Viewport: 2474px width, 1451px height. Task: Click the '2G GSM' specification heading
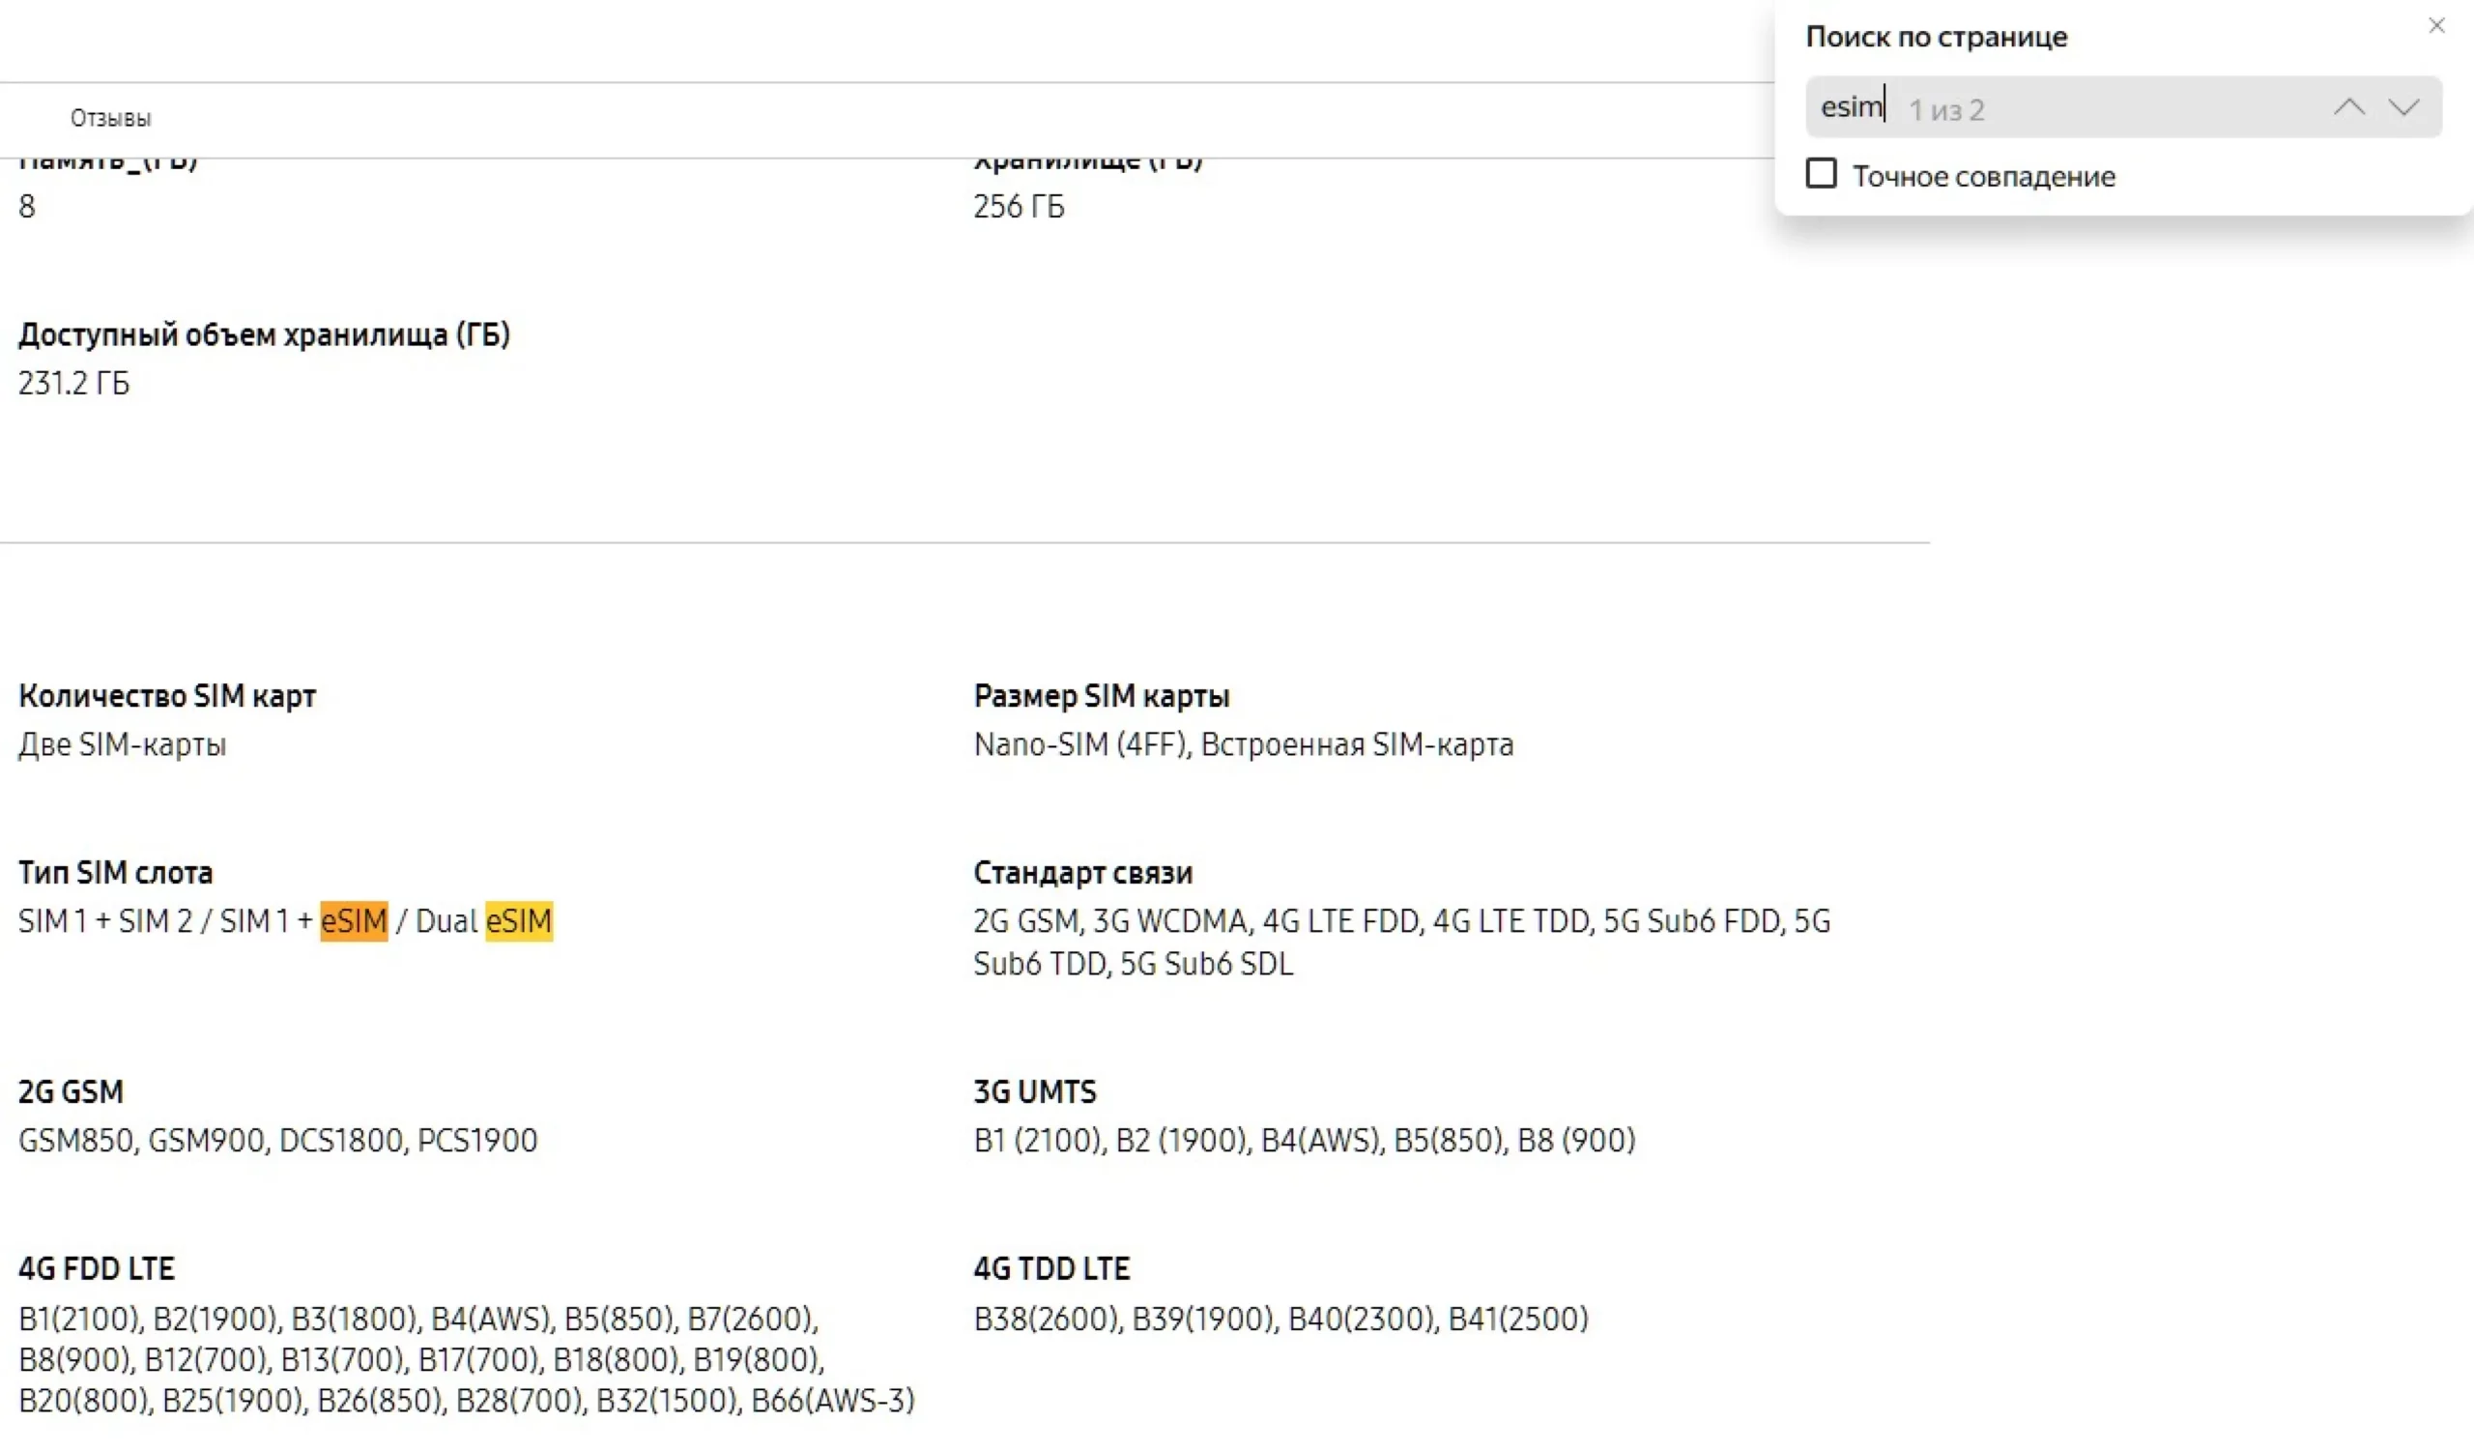[71, 1091]
